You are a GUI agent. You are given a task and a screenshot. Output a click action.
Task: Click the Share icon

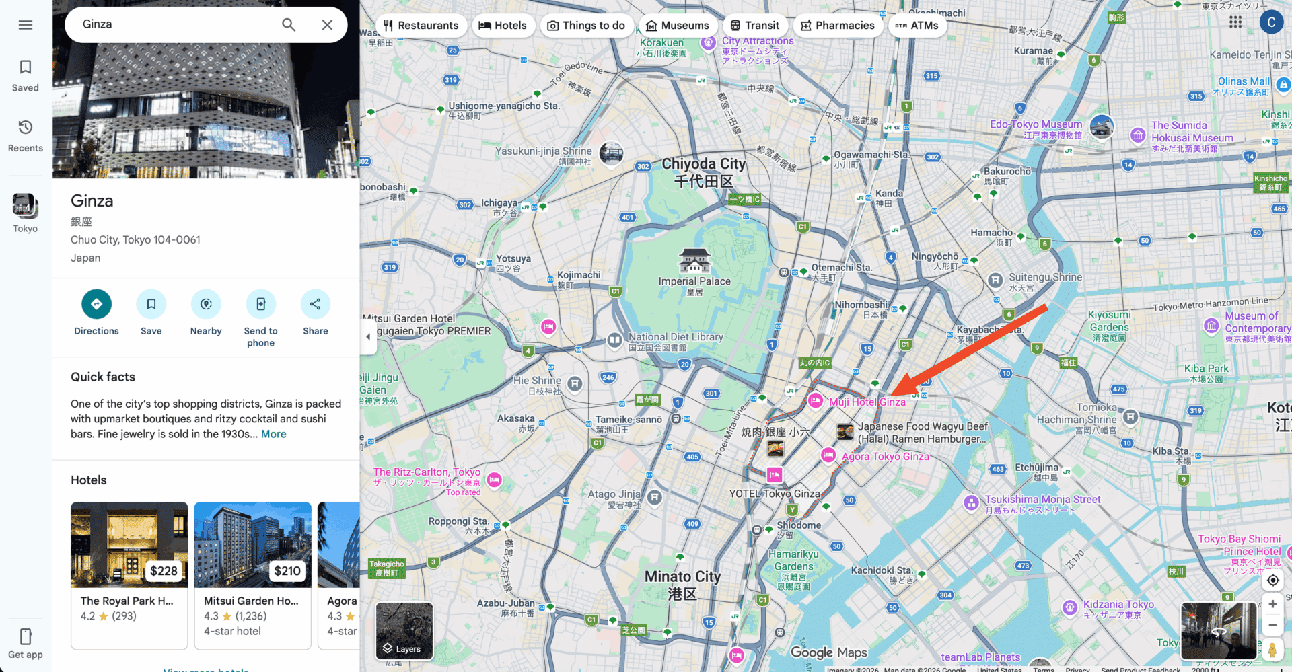tap(315, 304)
